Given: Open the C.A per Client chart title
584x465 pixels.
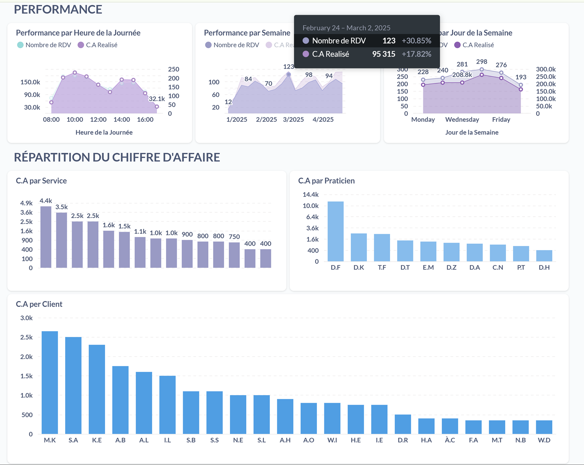Looking at the screenshot, I should [x=39, y=304].
